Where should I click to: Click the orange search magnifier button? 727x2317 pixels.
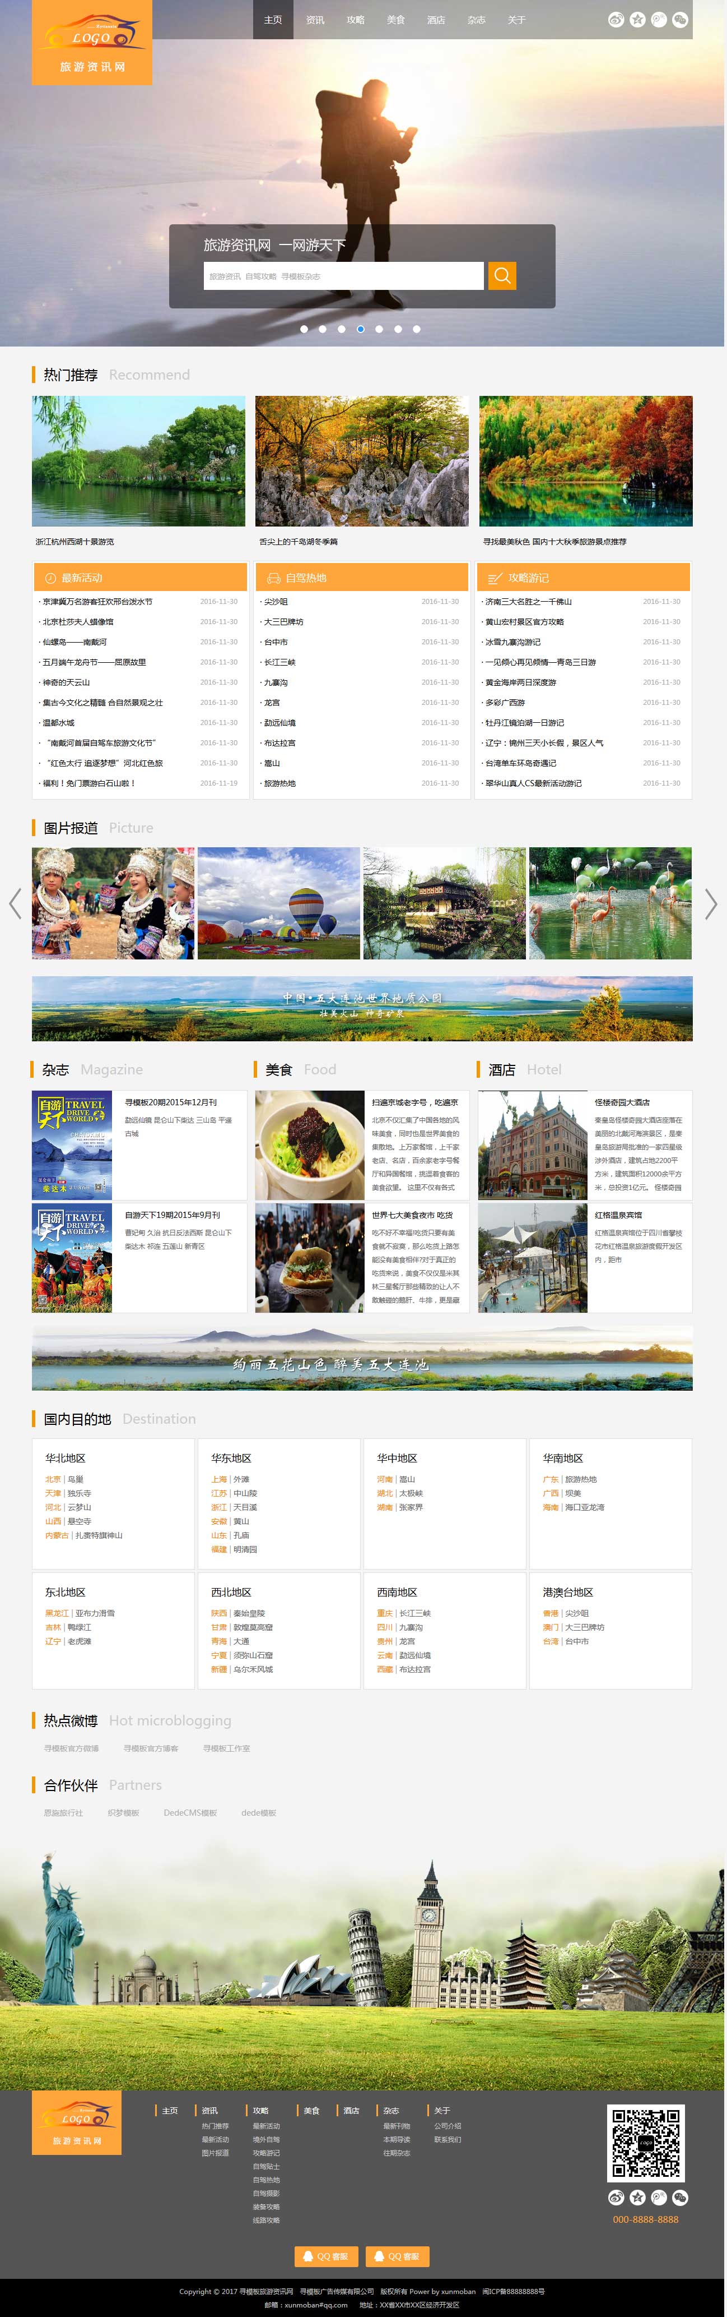click(501, 275)
